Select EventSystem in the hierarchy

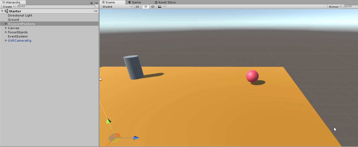click(18, 36)
